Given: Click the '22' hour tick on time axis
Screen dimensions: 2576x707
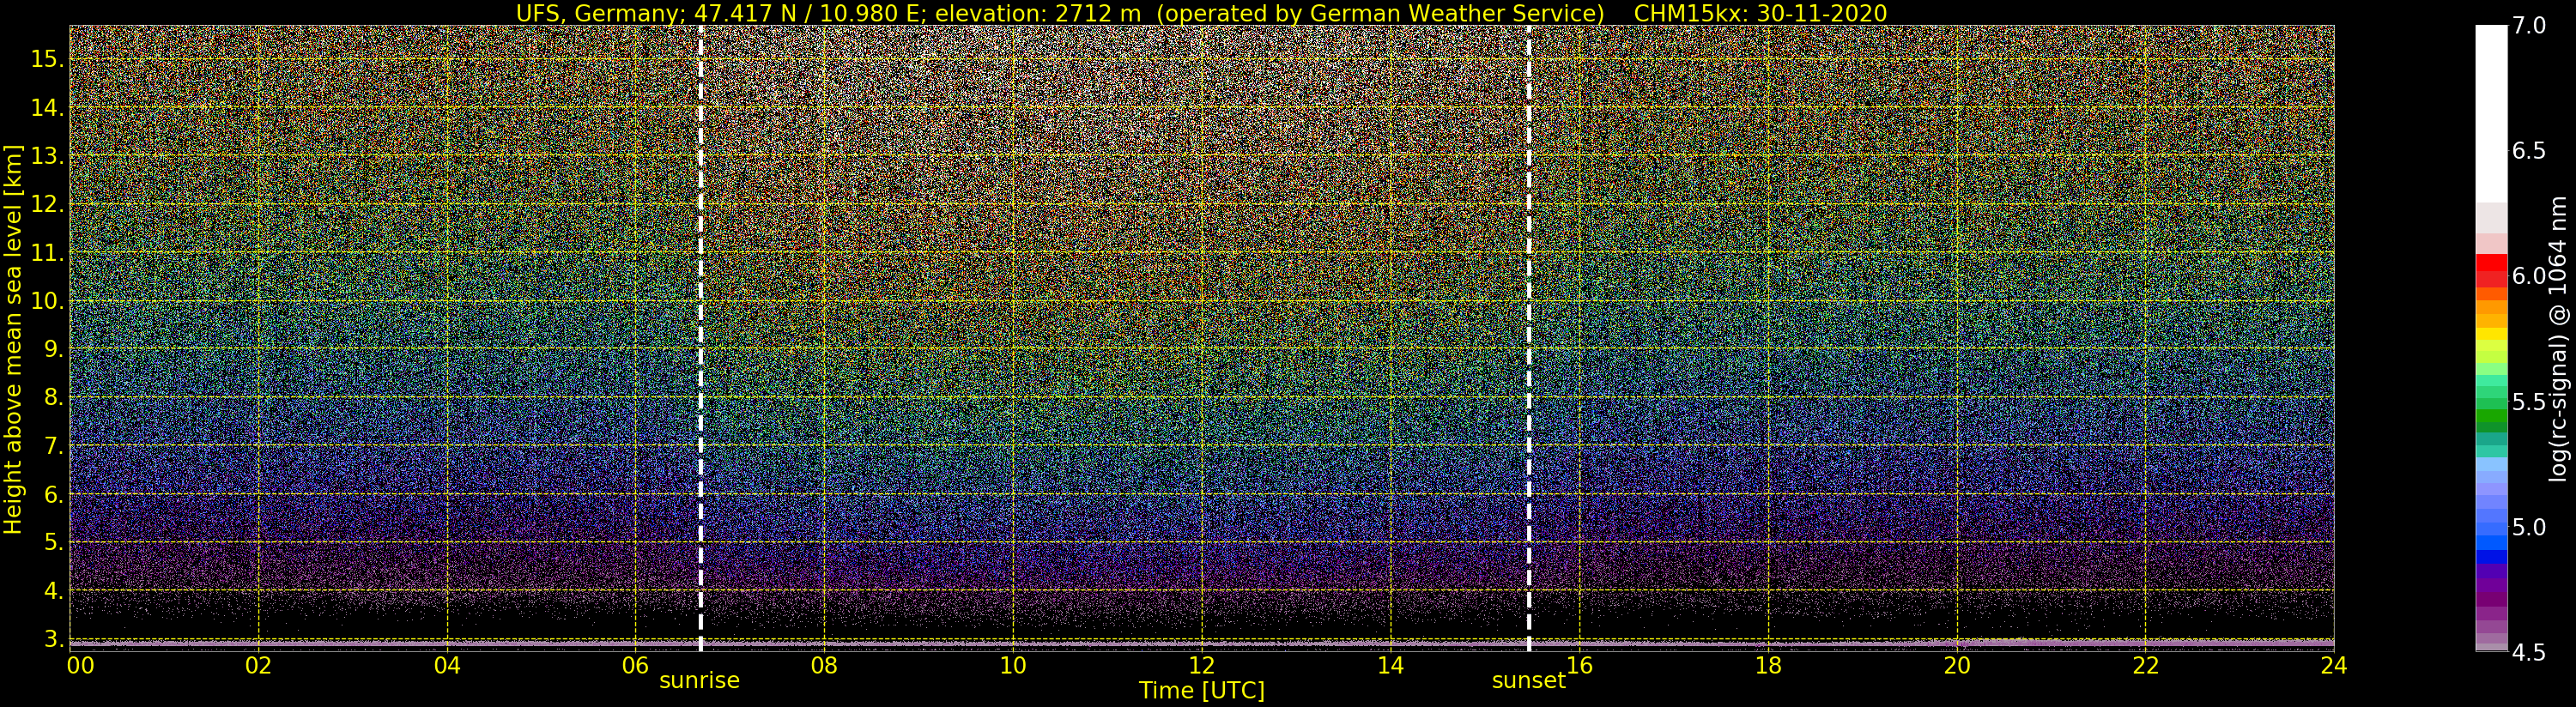Looking at the screenshot, I should [x=2145, y=665].
